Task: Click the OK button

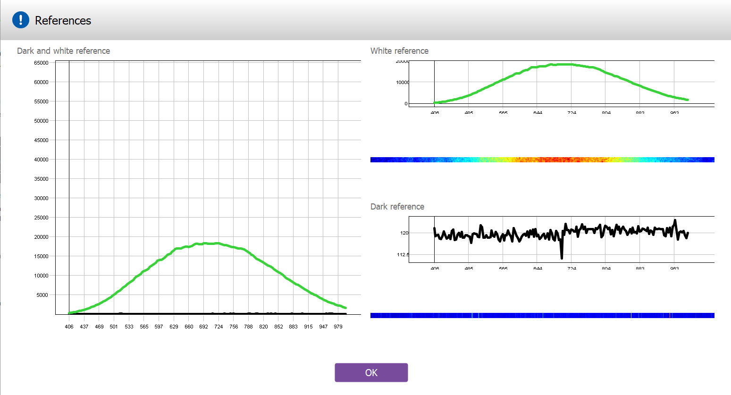Action: 371,372
